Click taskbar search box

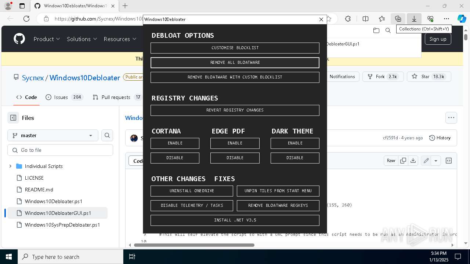(70, 257)
